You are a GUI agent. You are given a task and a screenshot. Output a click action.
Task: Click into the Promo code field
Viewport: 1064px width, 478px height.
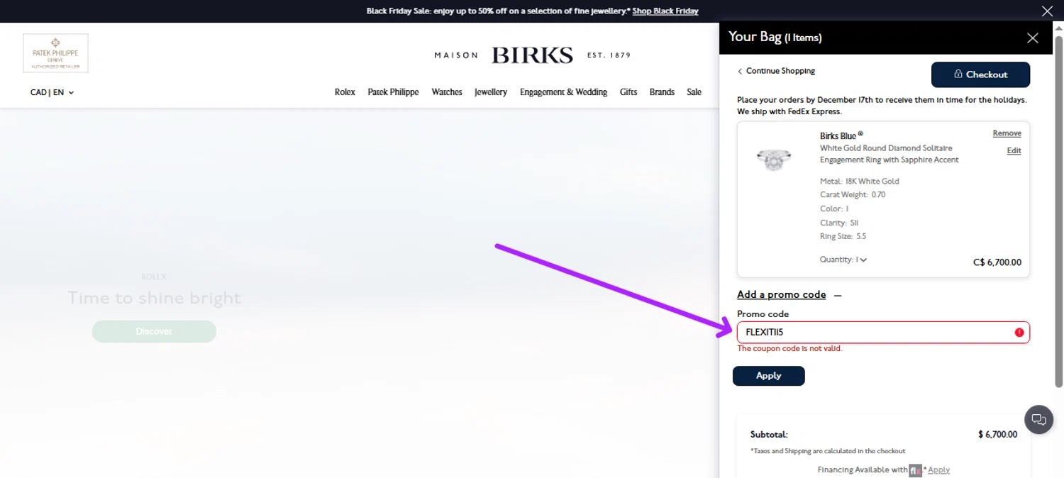click(883, 332)
